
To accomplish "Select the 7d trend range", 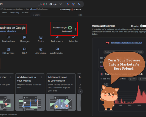I will click(101, 79).
